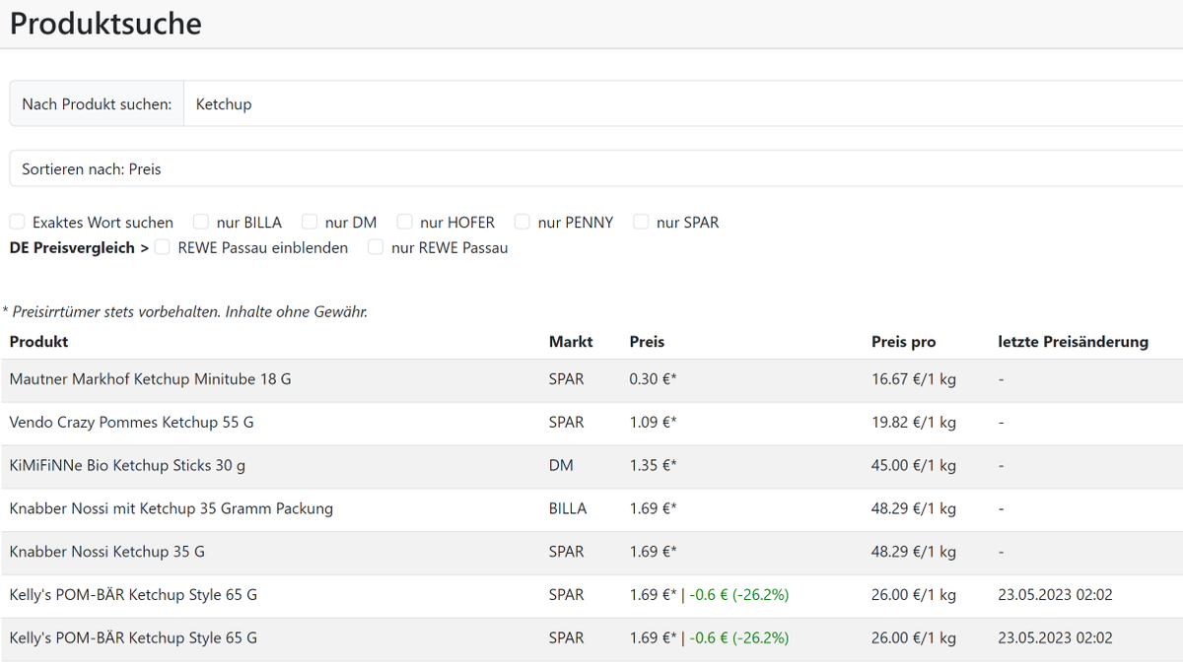Click the Ketchup search input field
Screen dimensions: 1183x664
(683, 103)
